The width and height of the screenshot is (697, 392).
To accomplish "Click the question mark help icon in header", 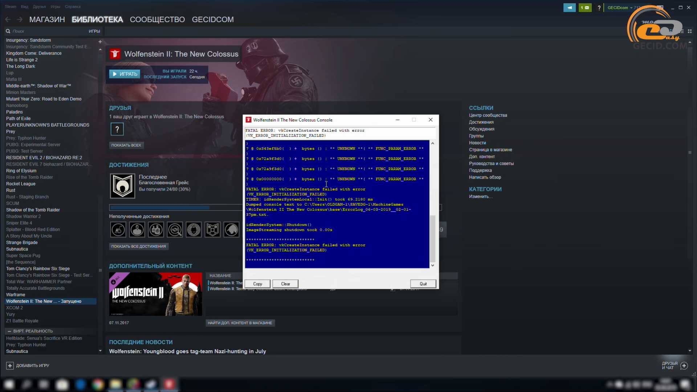I will coord(599,8).
